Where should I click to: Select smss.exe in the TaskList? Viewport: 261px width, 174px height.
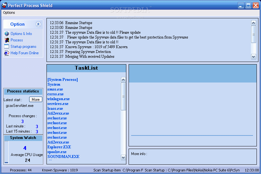pyautogui.click(x=55, y=89)
